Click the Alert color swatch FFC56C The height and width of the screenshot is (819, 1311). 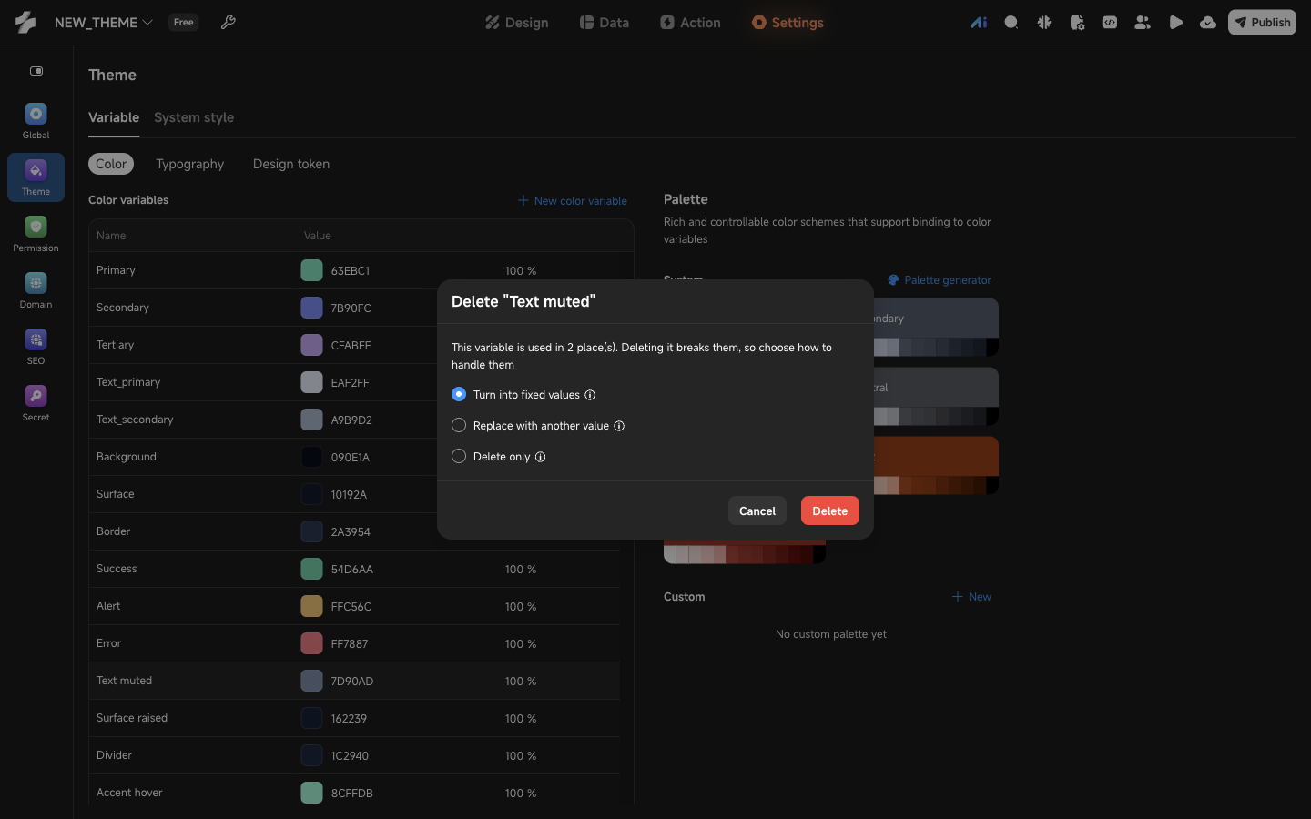pos(311,606)
